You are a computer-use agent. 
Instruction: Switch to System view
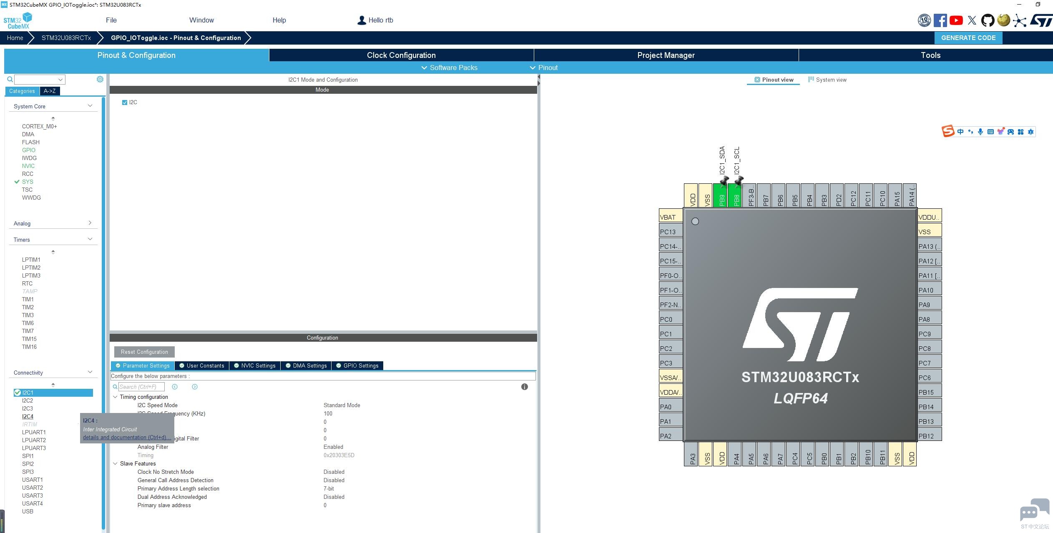pyautogui.click(x=827, y=80)
